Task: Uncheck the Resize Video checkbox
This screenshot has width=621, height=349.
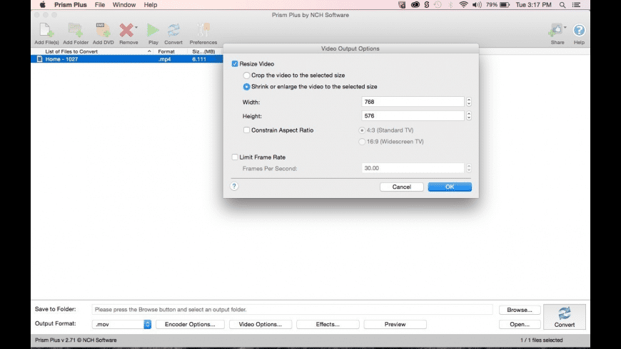Action: [x=235, y=63]
